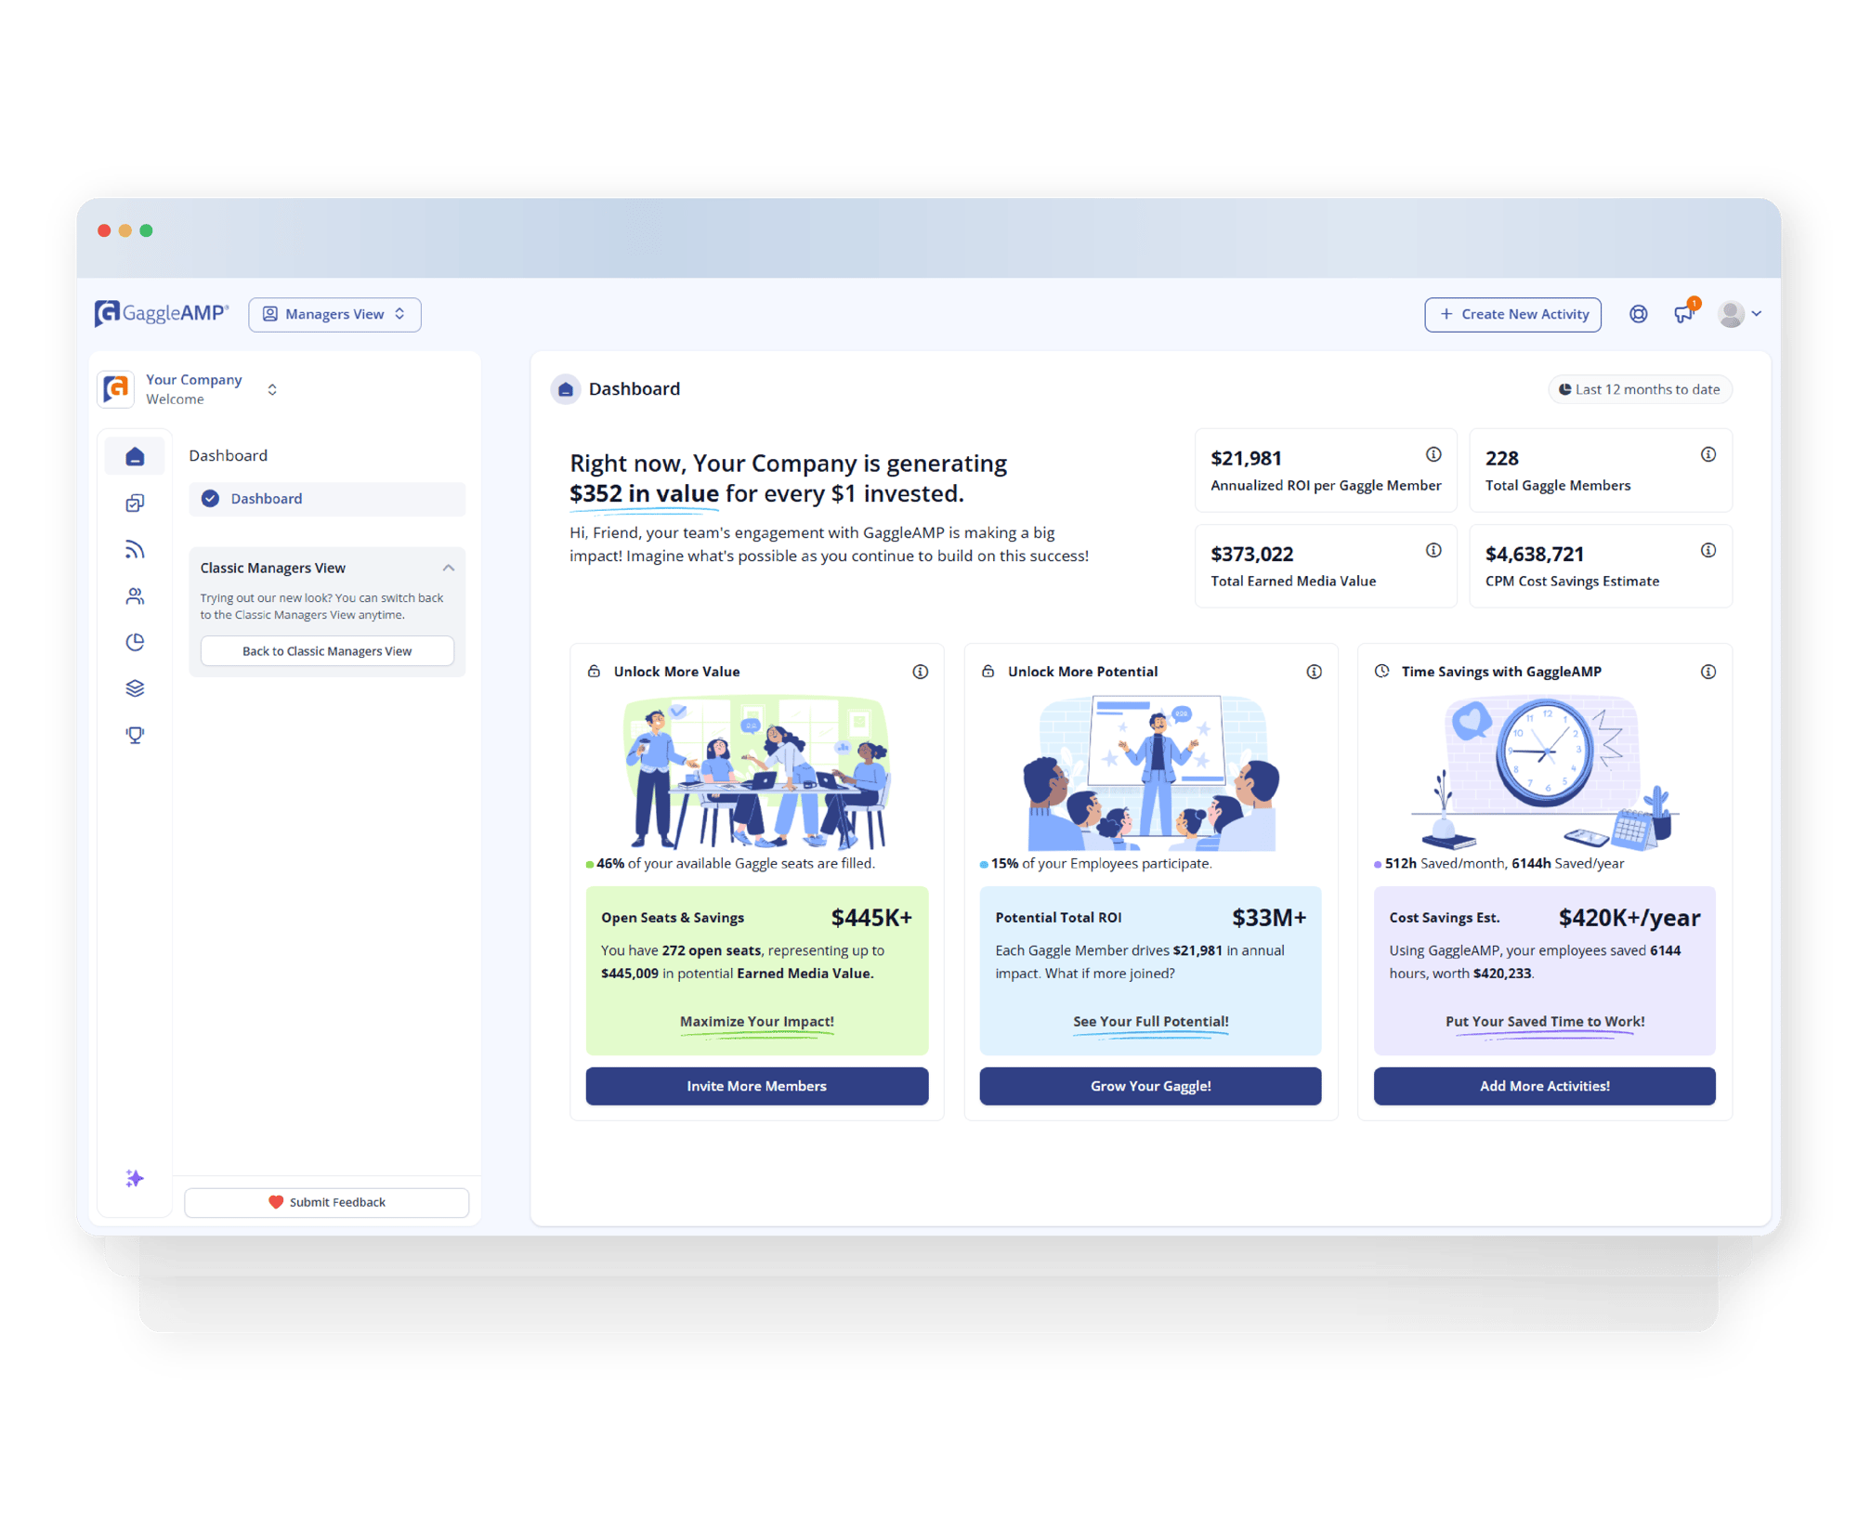The height and width of the screenshot is (1530, 1858).
Task: Collapse the Classic Managers View panel
Action: (x=449, y=568)
